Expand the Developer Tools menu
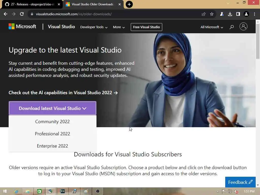260x195 pixels. pos(94,27)
